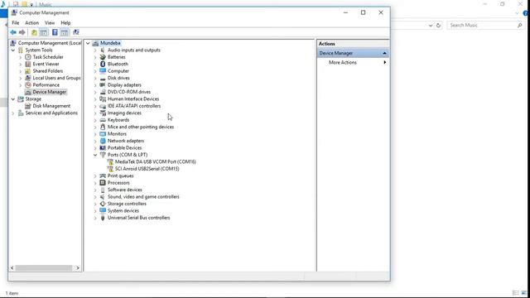Screen dimensions: 530x298
Task: Select the System devices category
Action: click(123, 211)
